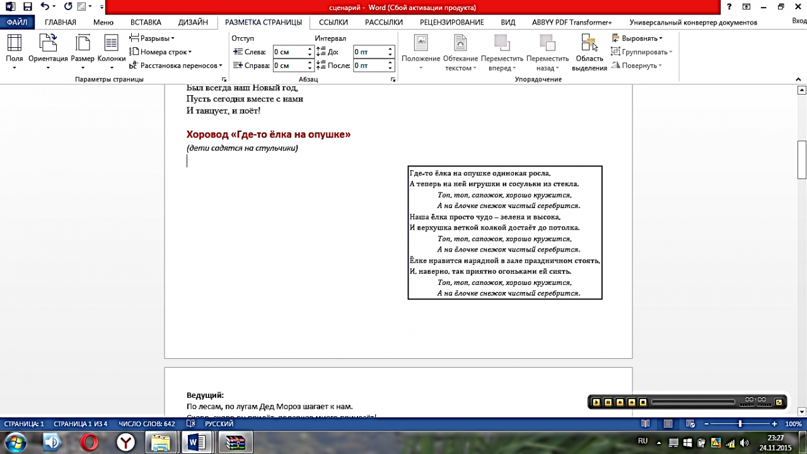Switch to the РАССЫЛКИ tab
The height and width of the screenshot is (454, 807).
384,22
